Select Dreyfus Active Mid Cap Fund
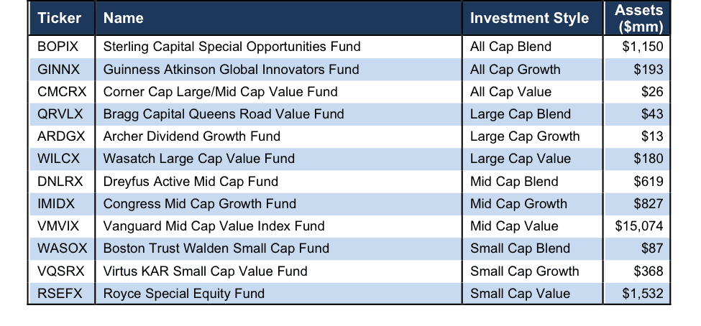701x326 pixels. 191,181
